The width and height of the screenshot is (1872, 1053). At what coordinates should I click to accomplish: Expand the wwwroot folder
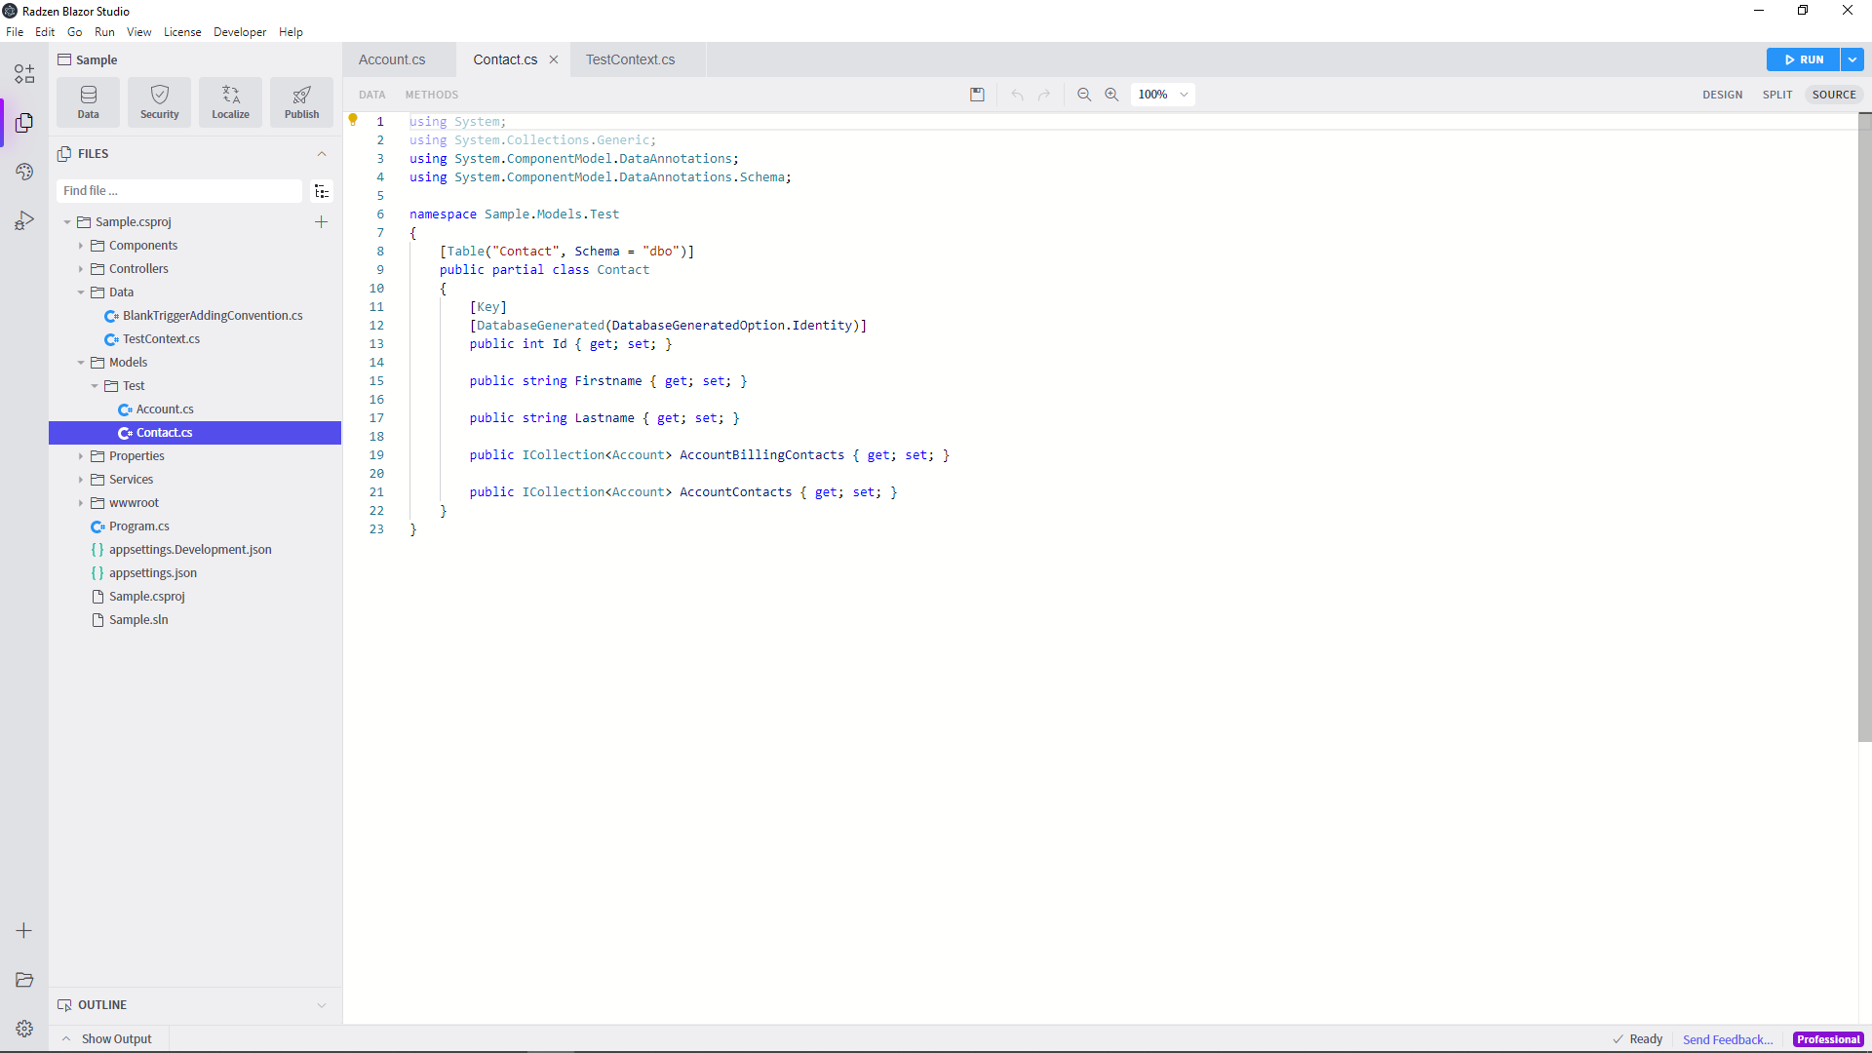pos(81,503)
